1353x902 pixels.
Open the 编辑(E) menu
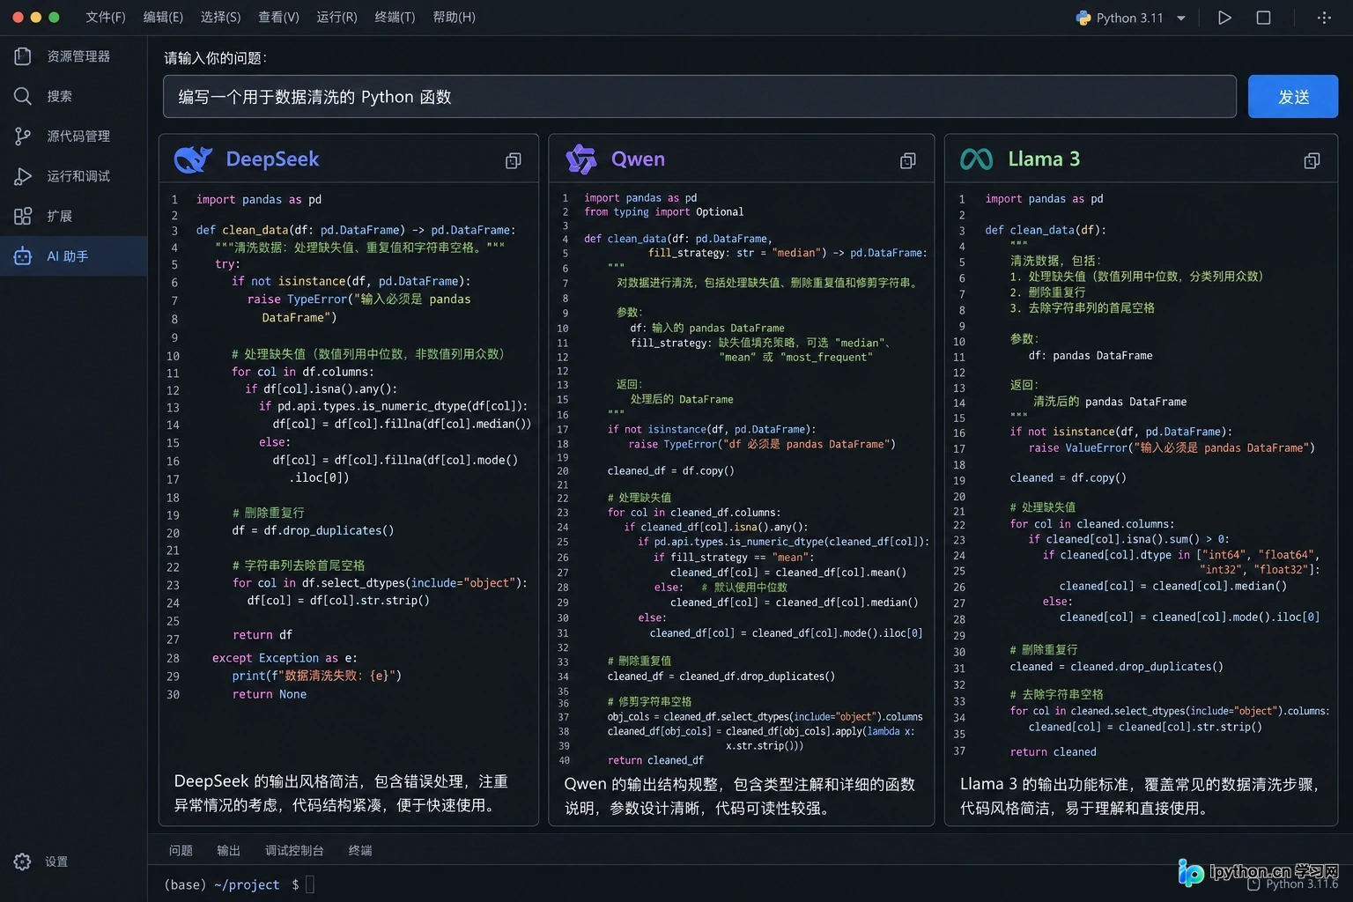point(163,18)
